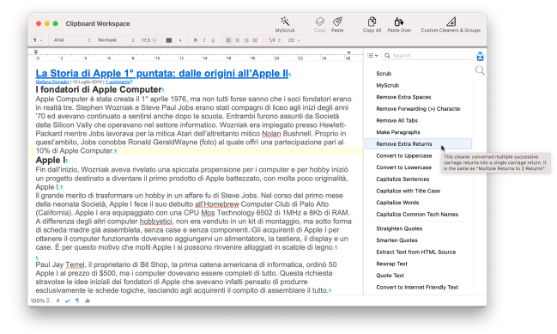This screenshot has width=557, height=334.
Task: Center-align the text
Action: tap(237, 40)
